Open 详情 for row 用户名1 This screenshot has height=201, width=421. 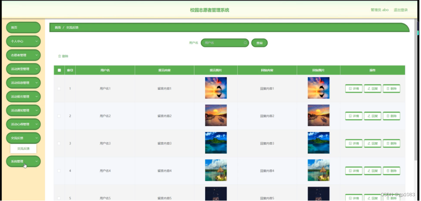354,89
